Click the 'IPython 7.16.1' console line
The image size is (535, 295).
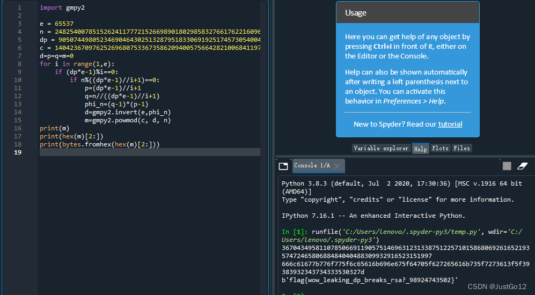point(373,216)
